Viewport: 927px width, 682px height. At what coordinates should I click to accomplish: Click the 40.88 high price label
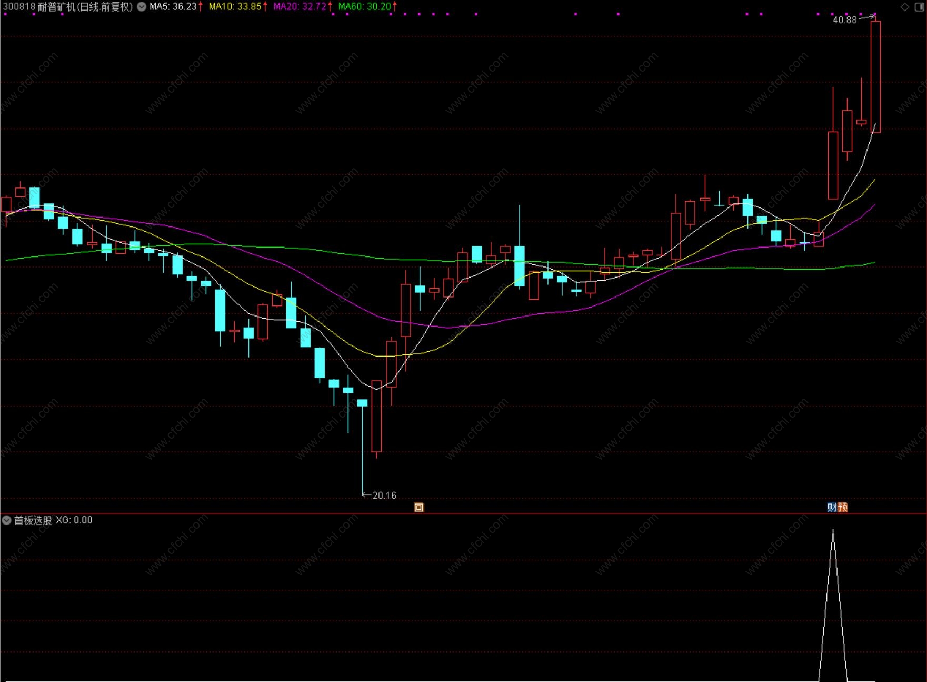(x=845, y=20)
